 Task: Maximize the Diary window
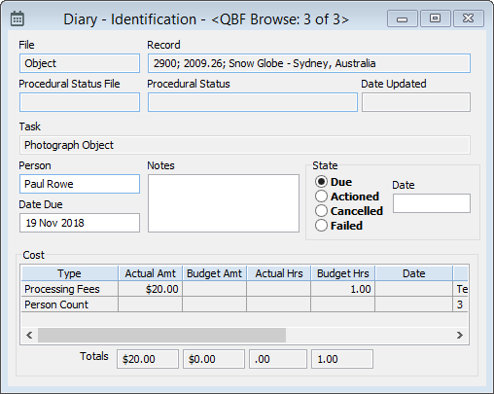(435, 18)
